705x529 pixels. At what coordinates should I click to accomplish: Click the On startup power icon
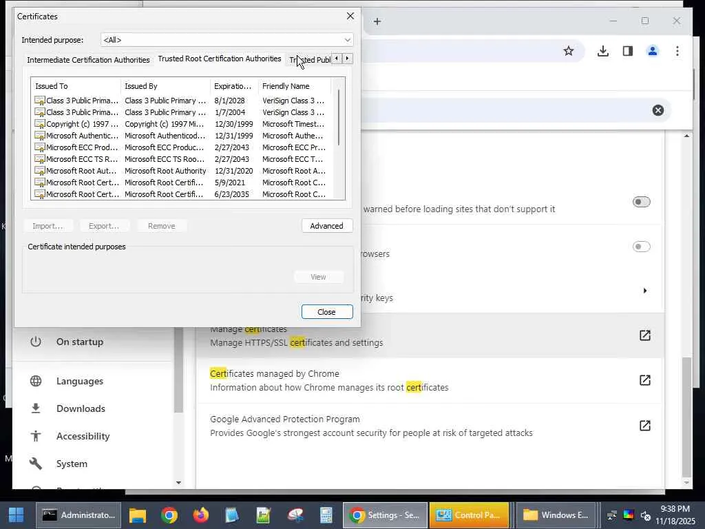tap(36, 342)
